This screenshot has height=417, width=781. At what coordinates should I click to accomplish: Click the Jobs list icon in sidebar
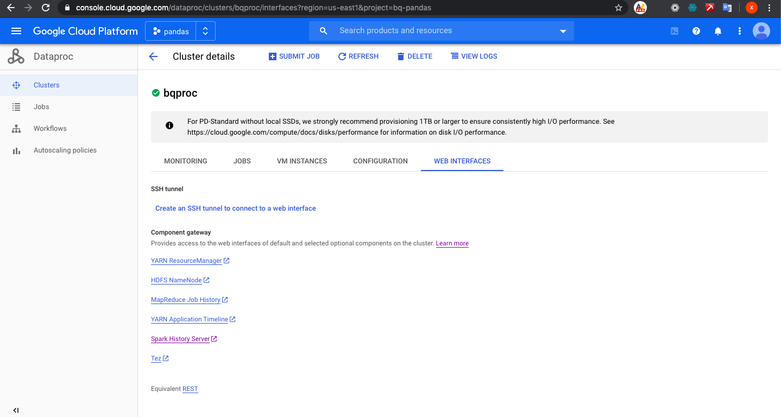16,107
